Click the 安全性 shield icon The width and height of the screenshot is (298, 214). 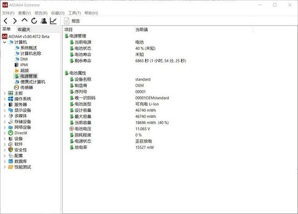point(11,150)
